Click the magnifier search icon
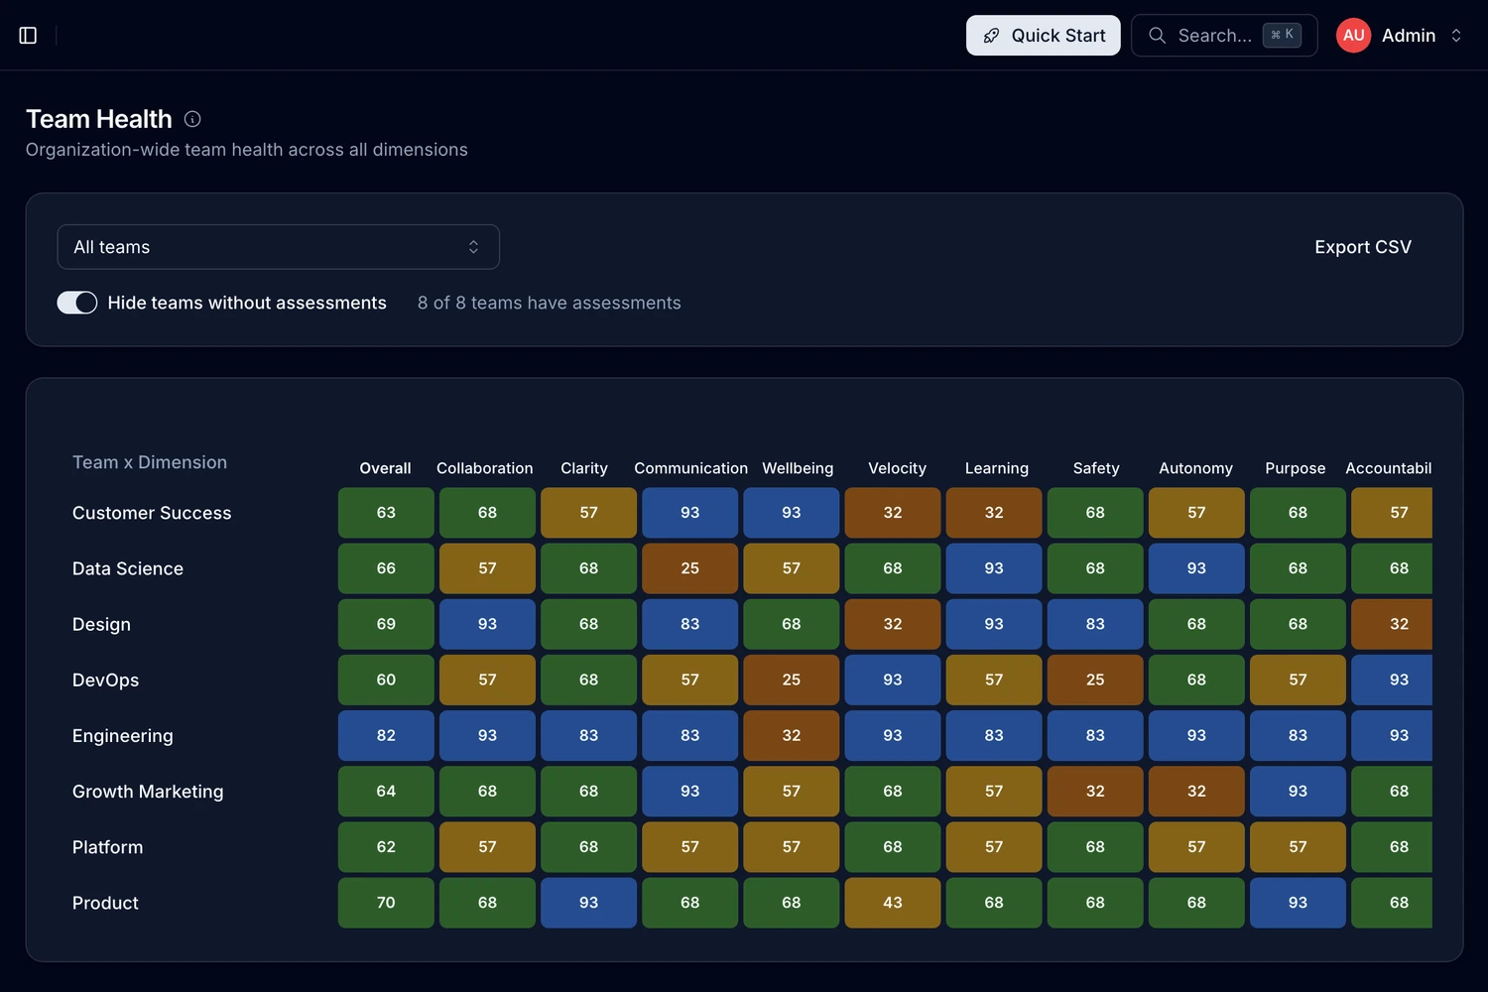The image size is (1488, 992). pos(1157,36)
